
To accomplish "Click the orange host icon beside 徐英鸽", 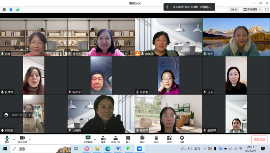I will 137,54.
